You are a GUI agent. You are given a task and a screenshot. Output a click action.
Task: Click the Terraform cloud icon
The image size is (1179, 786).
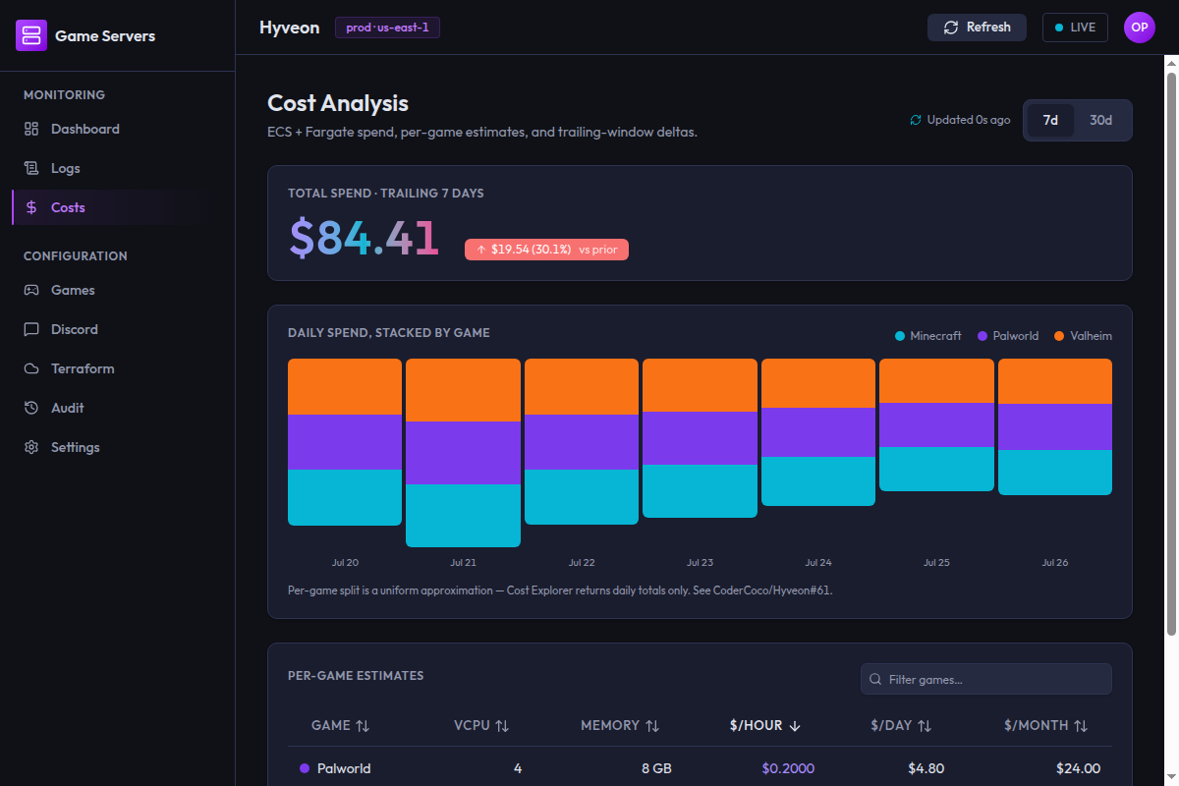31,368
